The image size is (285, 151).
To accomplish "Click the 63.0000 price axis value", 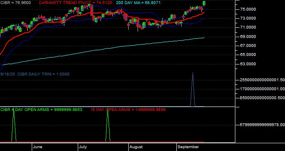I will coord(248,64).
